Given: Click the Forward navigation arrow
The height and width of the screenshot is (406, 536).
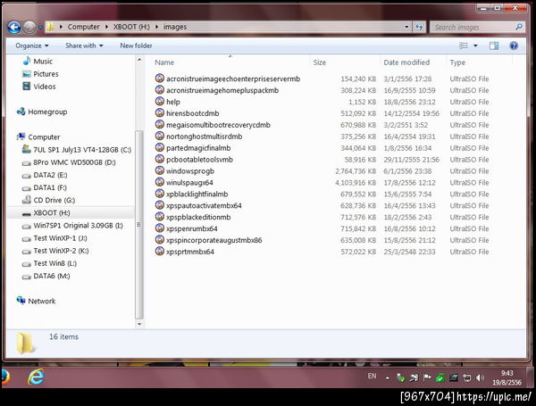Looking at the screenshot, I should click(x=29, y=27).
